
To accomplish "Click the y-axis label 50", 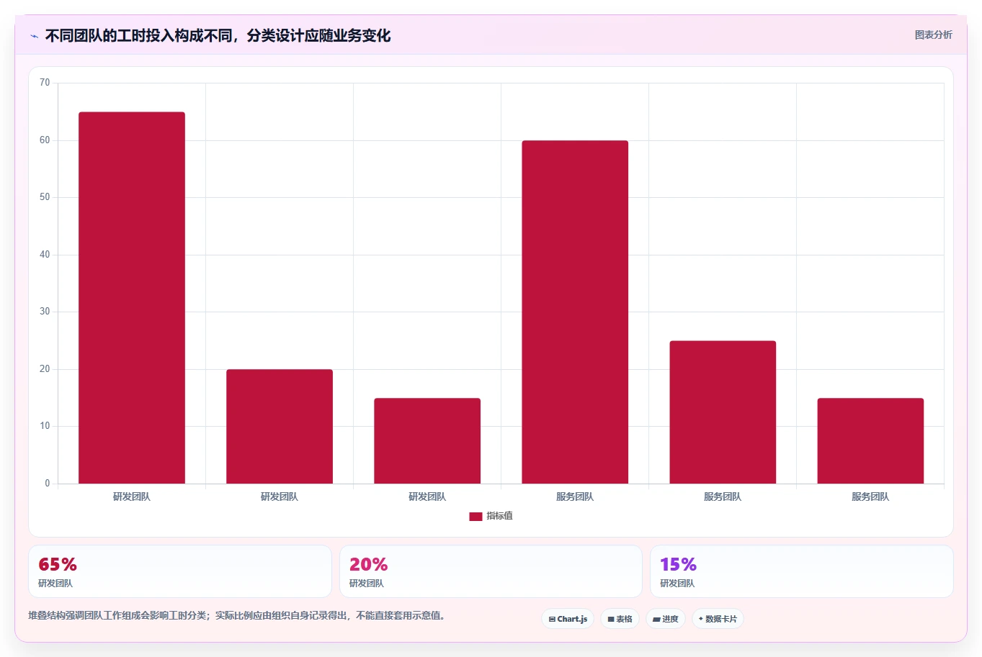I will (x=45, y=197).
